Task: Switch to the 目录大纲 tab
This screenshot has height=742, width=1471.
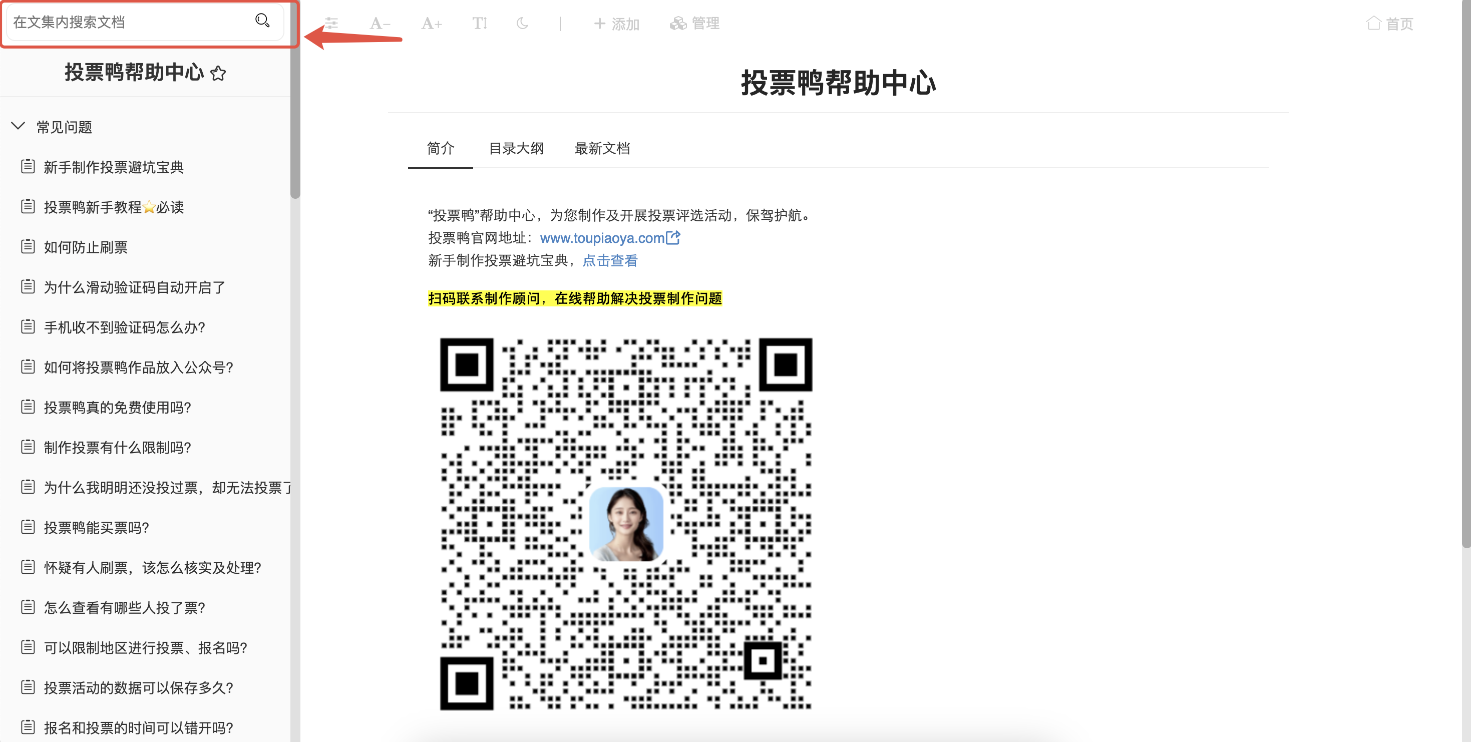Action: tap(516, 149)
